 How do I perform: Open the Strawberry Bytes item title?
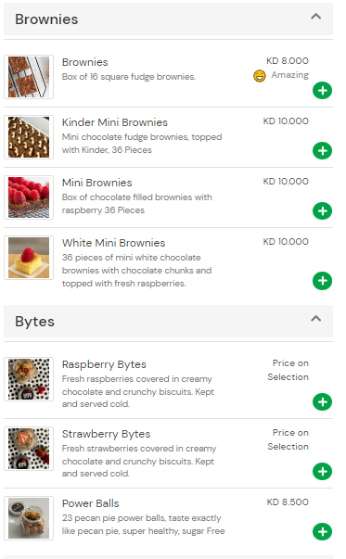[107, 434]
